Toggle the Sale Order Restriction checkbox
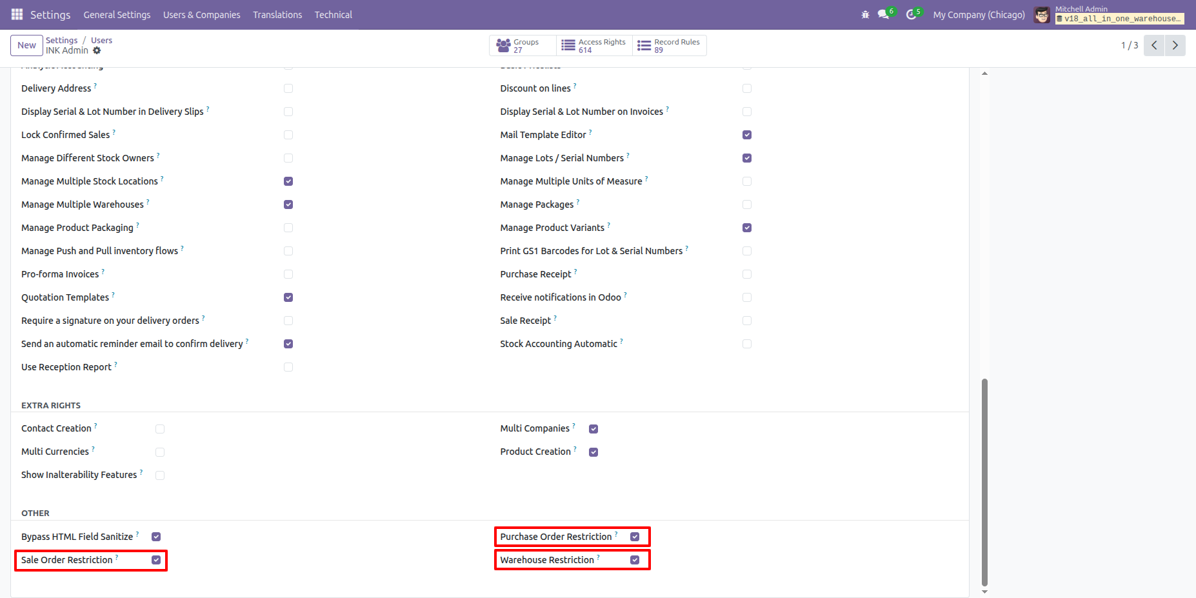 (156, 560)
